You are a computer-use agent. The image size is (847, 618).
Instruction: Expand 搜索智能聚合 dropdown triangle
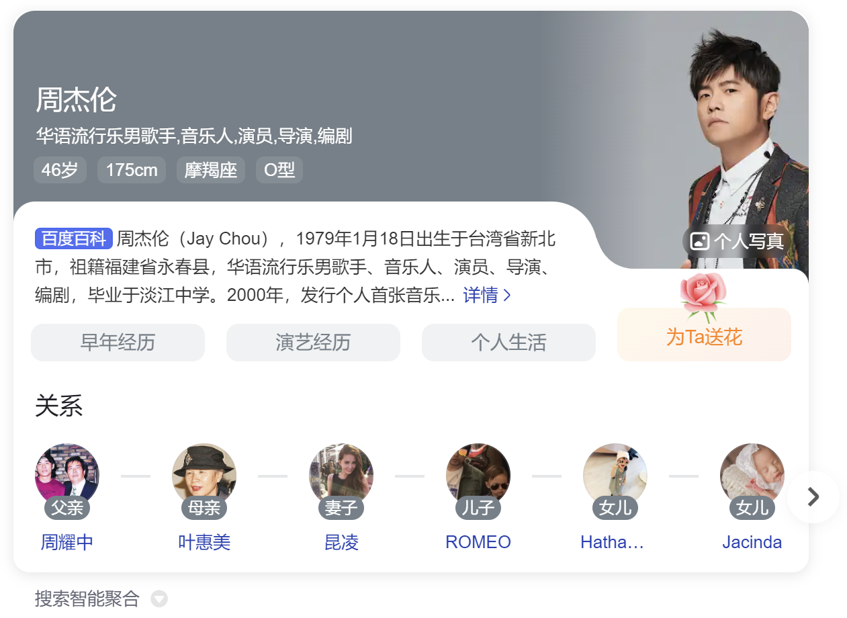point(159,598)
